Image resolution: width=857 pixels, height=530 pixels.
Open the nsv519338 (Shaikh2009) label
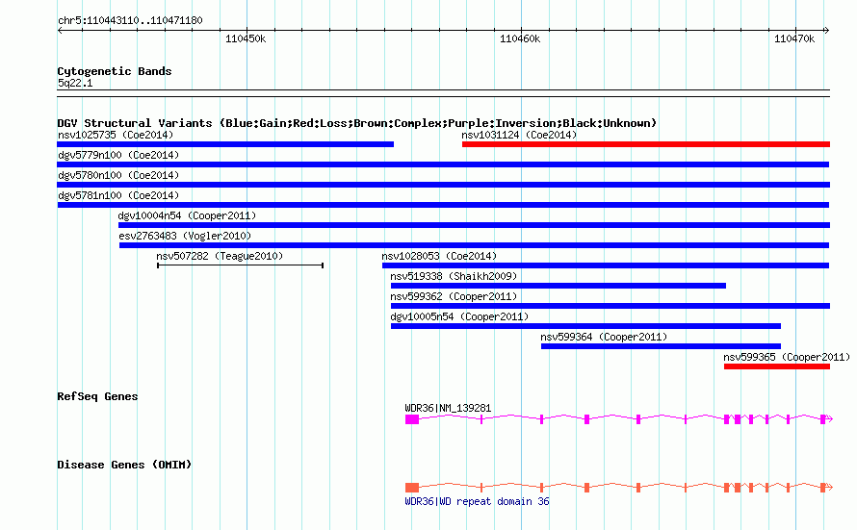pyautogui.click(x=454, y=276)
